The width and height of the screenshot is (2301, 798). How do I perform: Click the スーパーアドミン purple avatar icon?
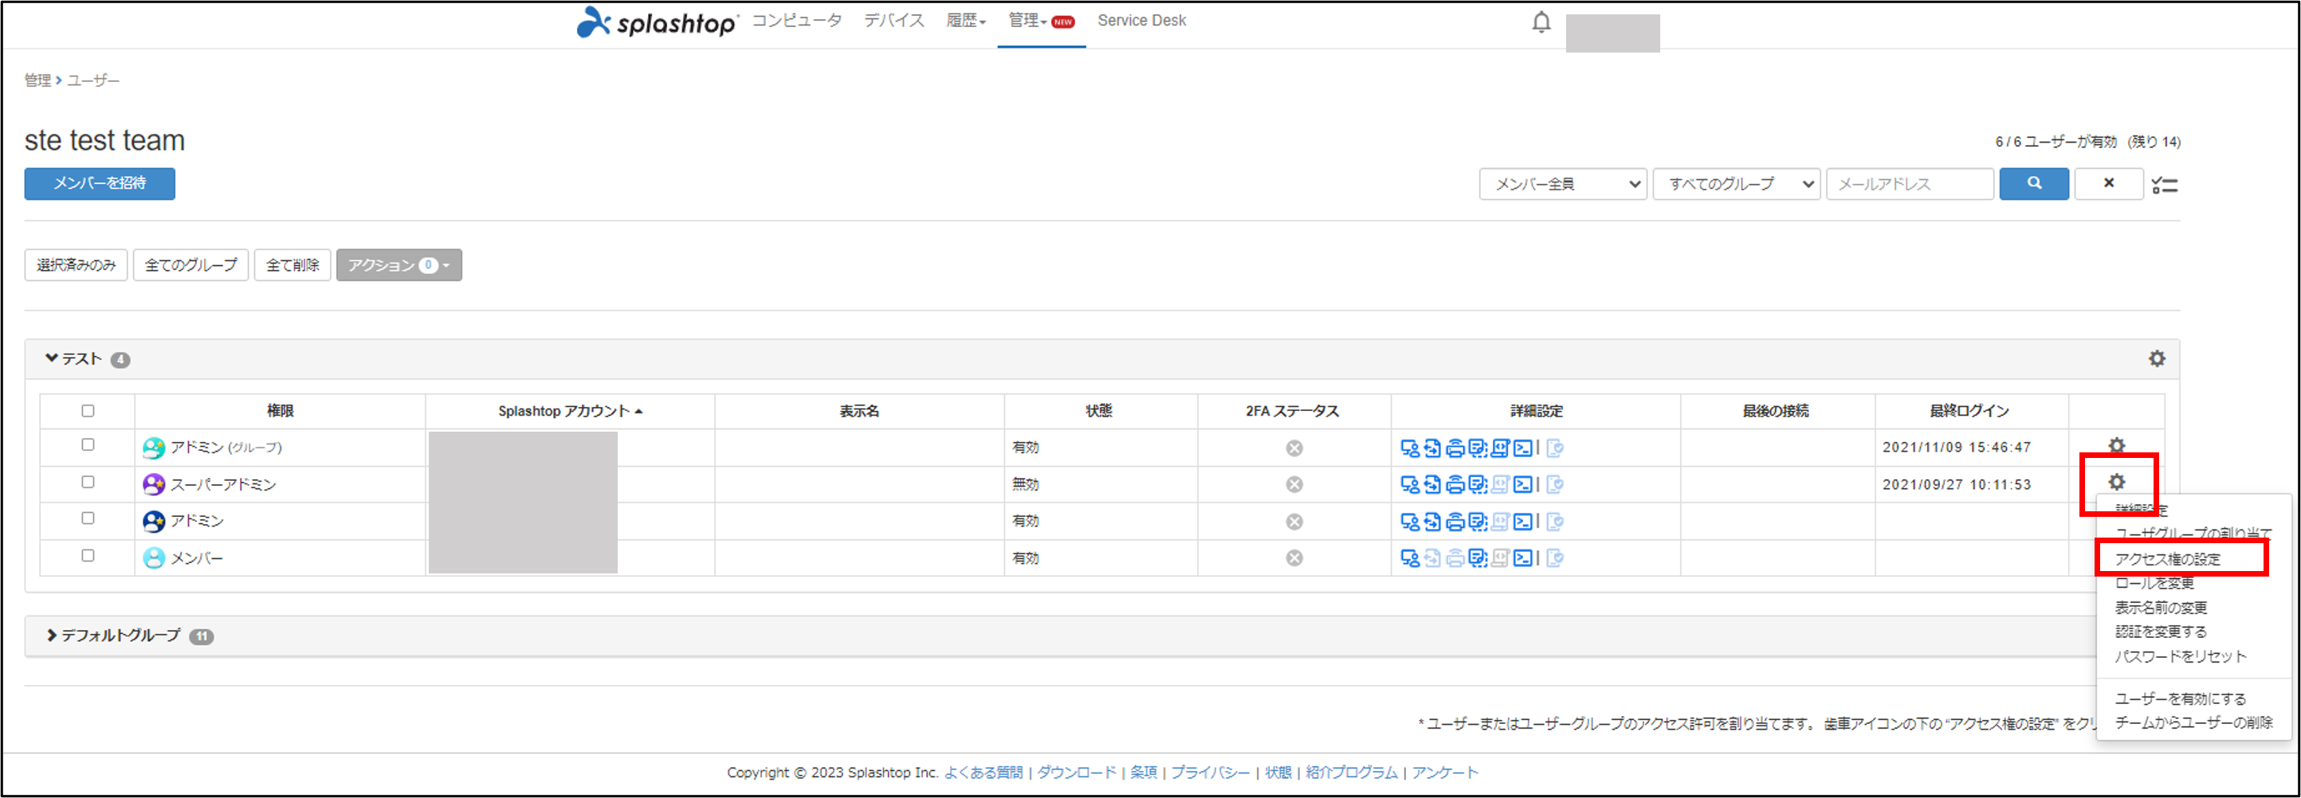[154, 485]
